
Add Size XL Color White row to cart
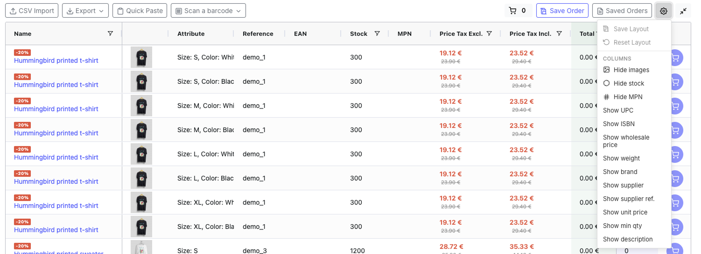pos(675,203)
